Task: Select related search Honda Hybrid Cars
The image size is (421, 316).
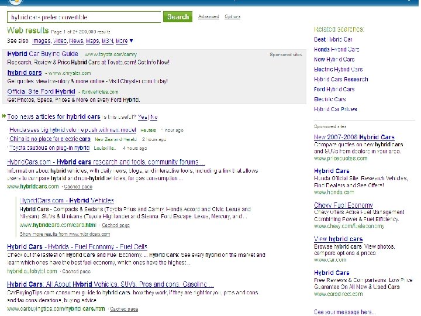Action: [x=336, y=49]
